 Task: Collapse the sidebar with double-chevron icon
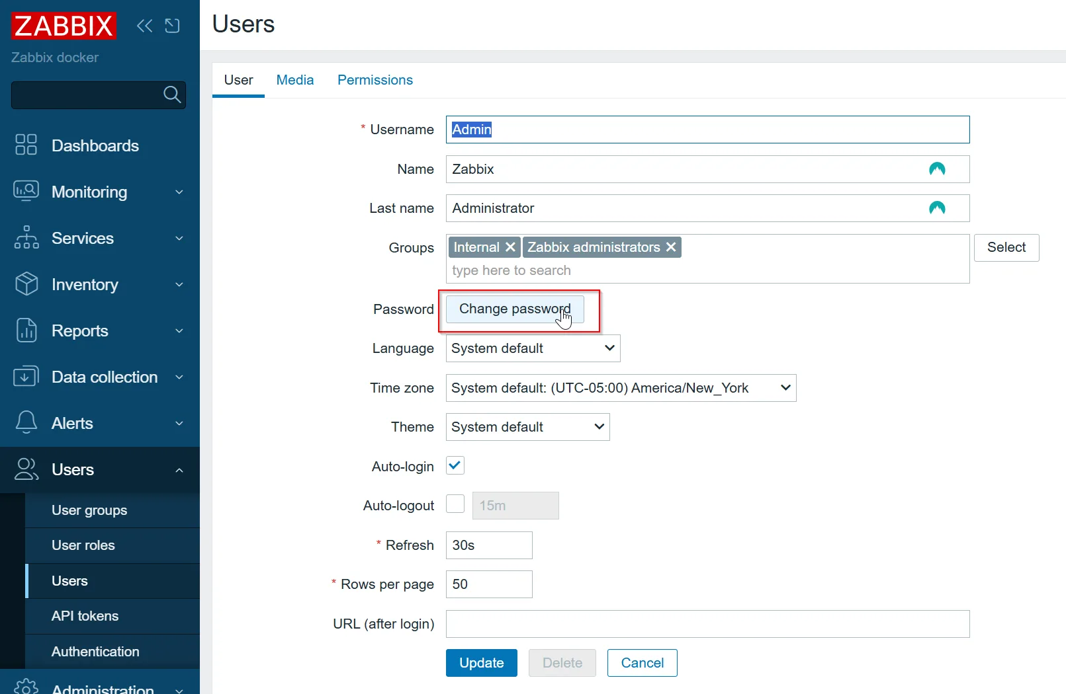pos(144,26)
